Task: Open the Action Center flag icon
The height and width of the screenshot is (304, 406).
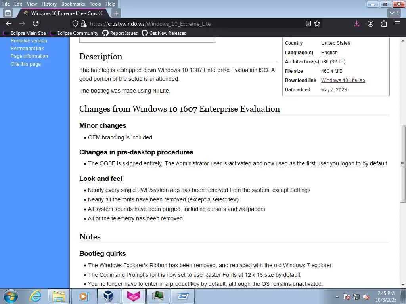Action: pos(347,297)
